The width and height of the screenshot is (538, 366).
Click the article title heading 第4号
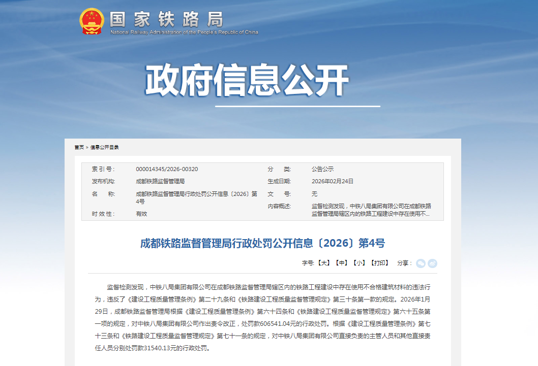point(262,243)
